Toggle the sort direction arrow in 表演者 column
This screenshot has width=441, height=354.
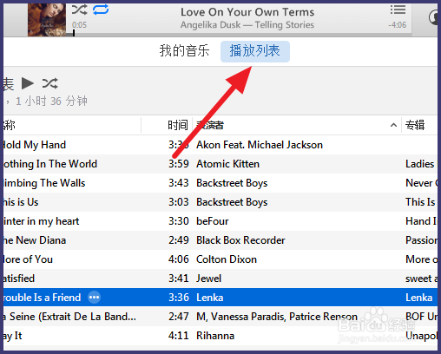click(393, 125)
